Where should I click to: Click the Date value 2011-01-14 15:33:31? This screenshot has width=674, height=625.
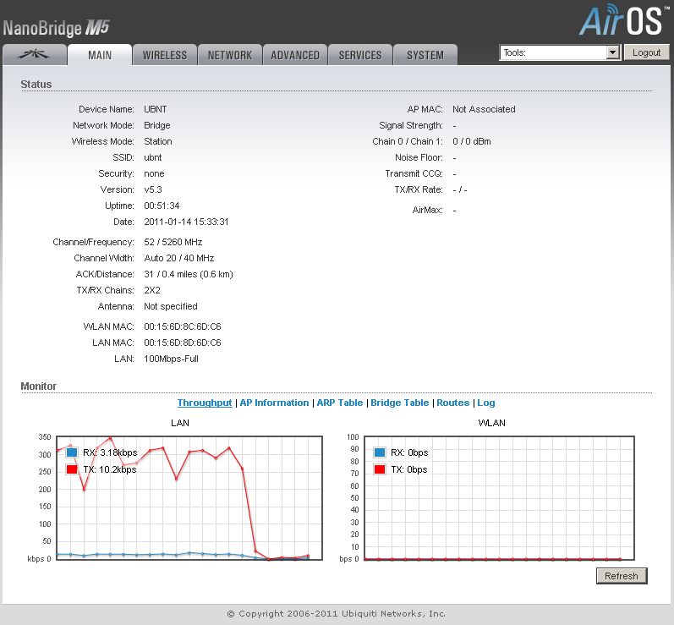click(186, 222)
